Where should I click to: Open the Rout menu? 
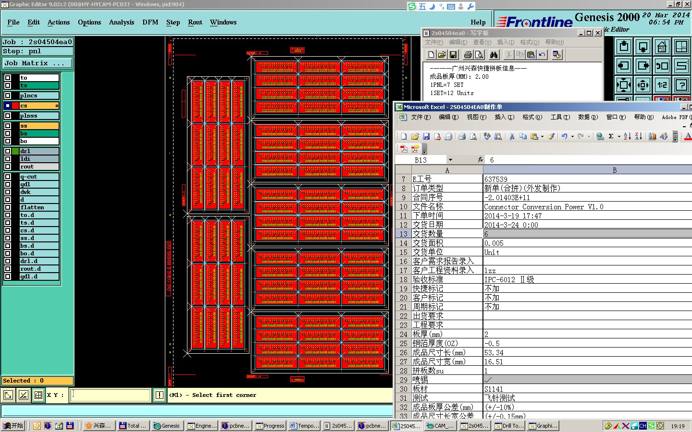point(195,23)
